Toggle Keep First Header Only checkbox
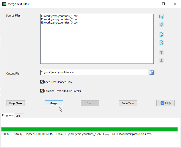The width and height of the screenshot is (181, 148). point(42,82)
